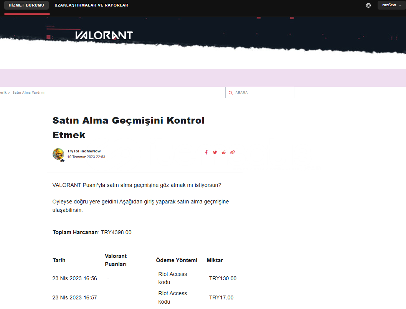Click the Miktar column header
The image size is (406, 309).
[215, 260]
